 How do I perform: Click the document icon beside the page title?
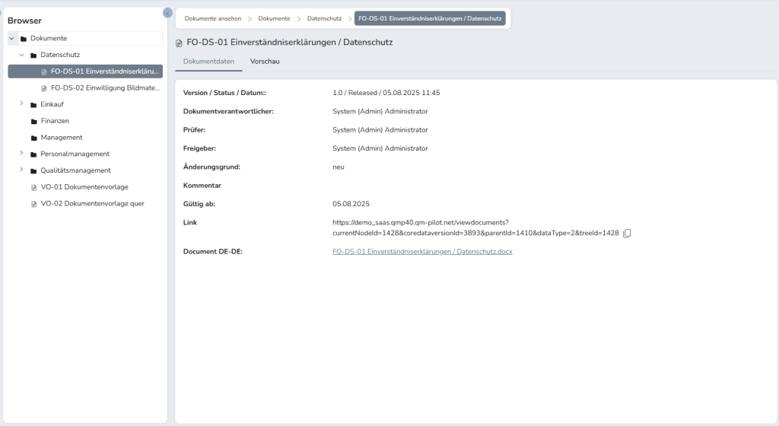click(180, 43)
